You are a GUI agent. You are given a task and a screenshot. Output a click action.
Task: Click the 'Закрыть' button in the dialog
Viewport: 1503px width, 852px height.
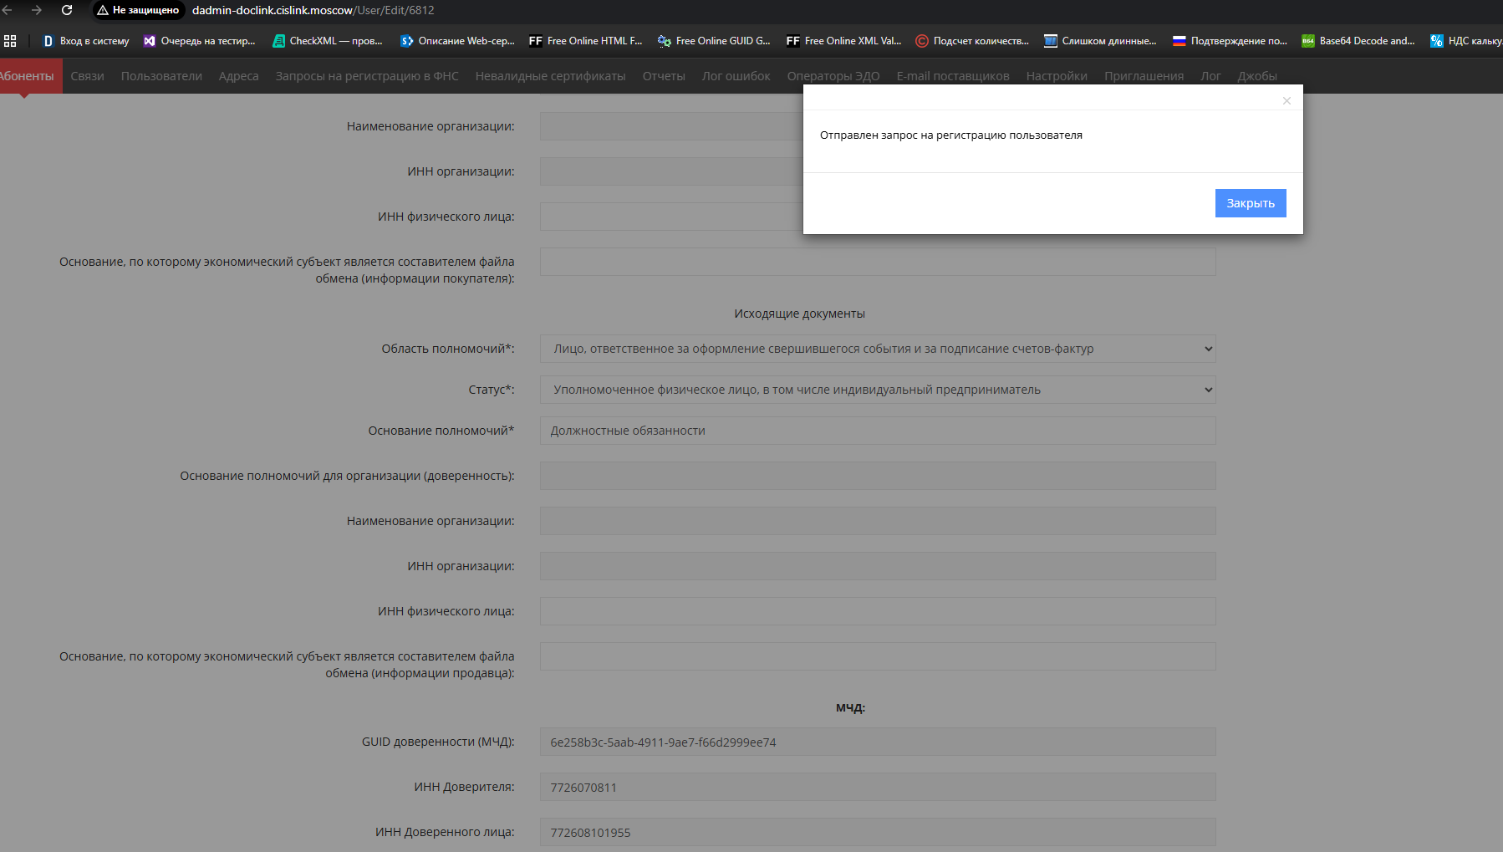coord(1251,203)
